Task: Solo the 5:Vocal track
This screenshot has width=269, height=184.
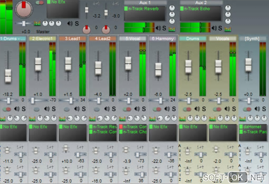Action: [x=144, y=109]
